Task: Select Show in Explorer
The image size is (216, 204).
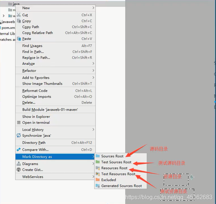Action: click(55, 117)
